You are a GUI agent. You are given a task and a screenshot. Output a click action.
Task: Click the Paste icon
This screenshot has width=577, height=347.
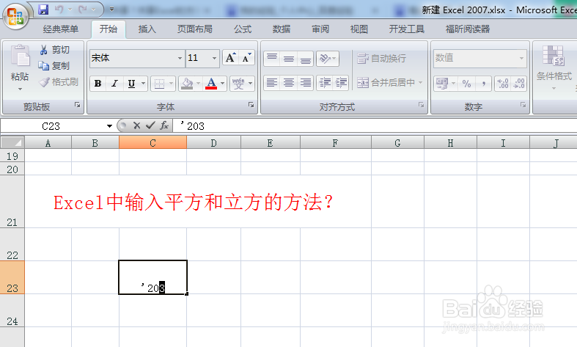[x=21, y=55]
